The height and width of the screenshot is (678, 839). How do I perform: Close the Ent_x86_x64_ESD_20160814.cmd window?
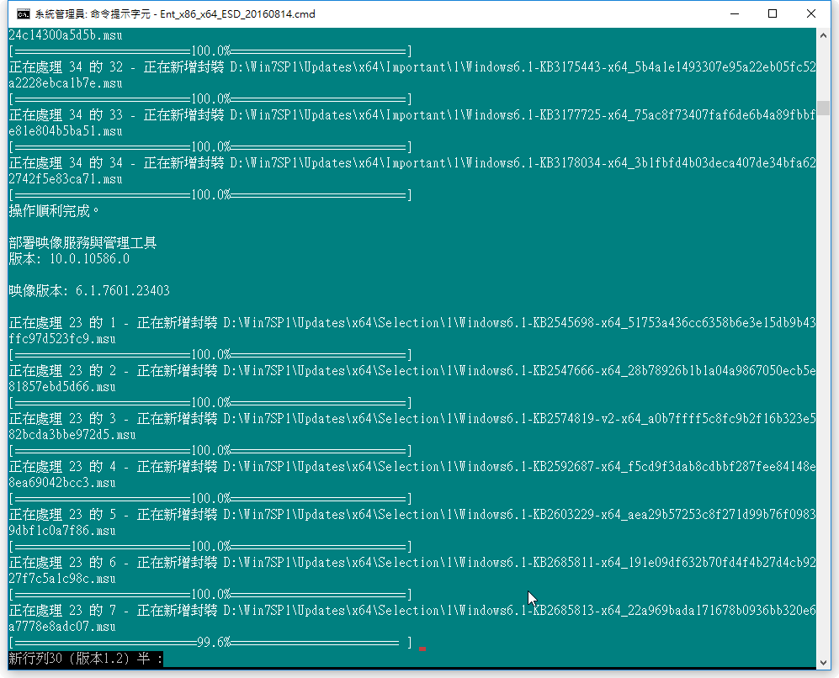811,14
